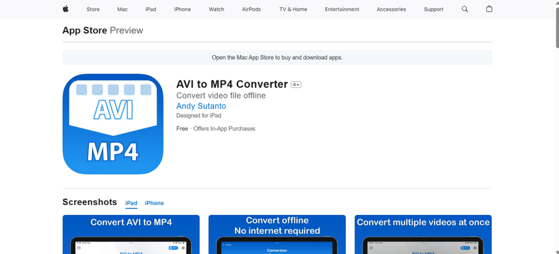Open the AirPods menu item

coord(252,10)
